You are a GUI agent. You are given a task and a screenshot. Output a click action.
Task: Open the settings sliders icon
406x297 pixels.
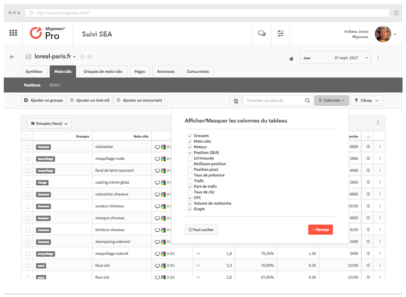click(280, 33)
